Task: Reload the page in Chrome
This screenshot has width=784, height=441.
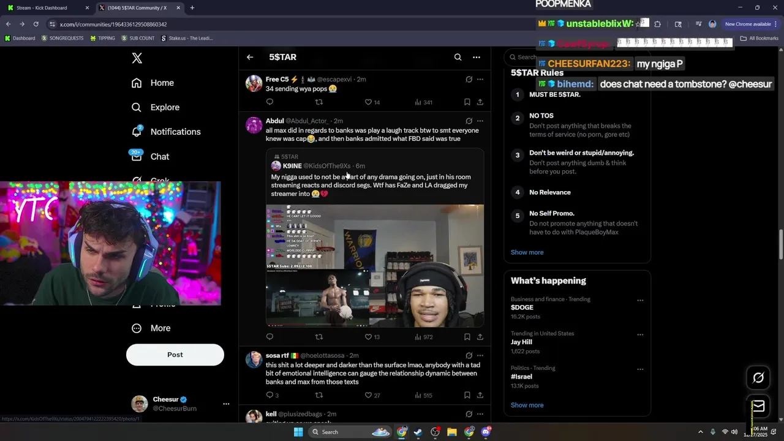Action: (36, 24)
